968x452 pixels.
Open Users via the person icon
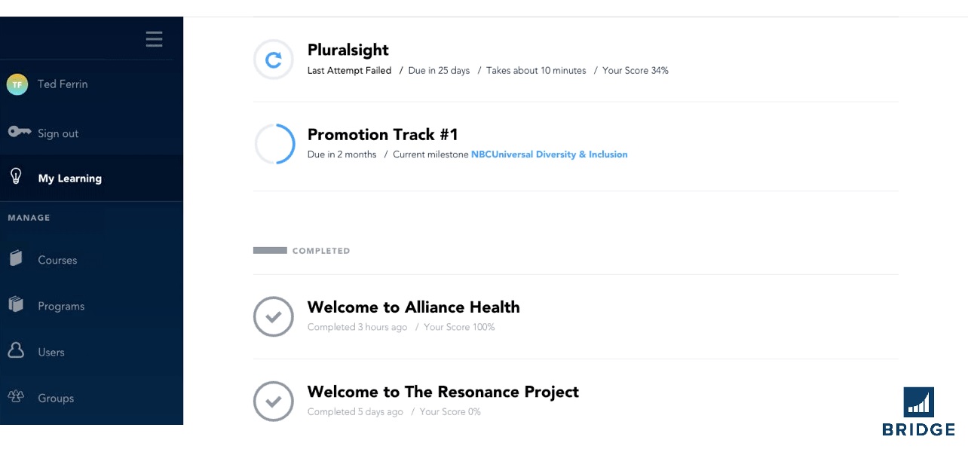pyautogui.click(x=16, y=351)
